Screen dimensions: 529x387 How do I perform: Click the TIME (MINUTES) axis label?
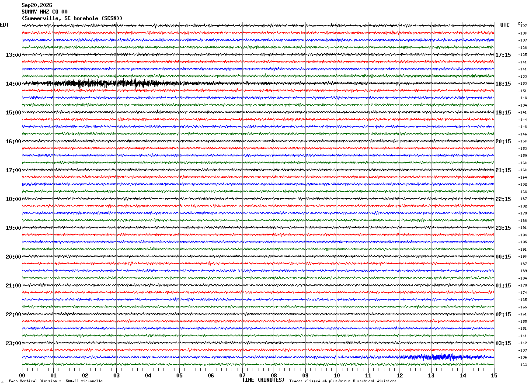[x=263, y=380]
